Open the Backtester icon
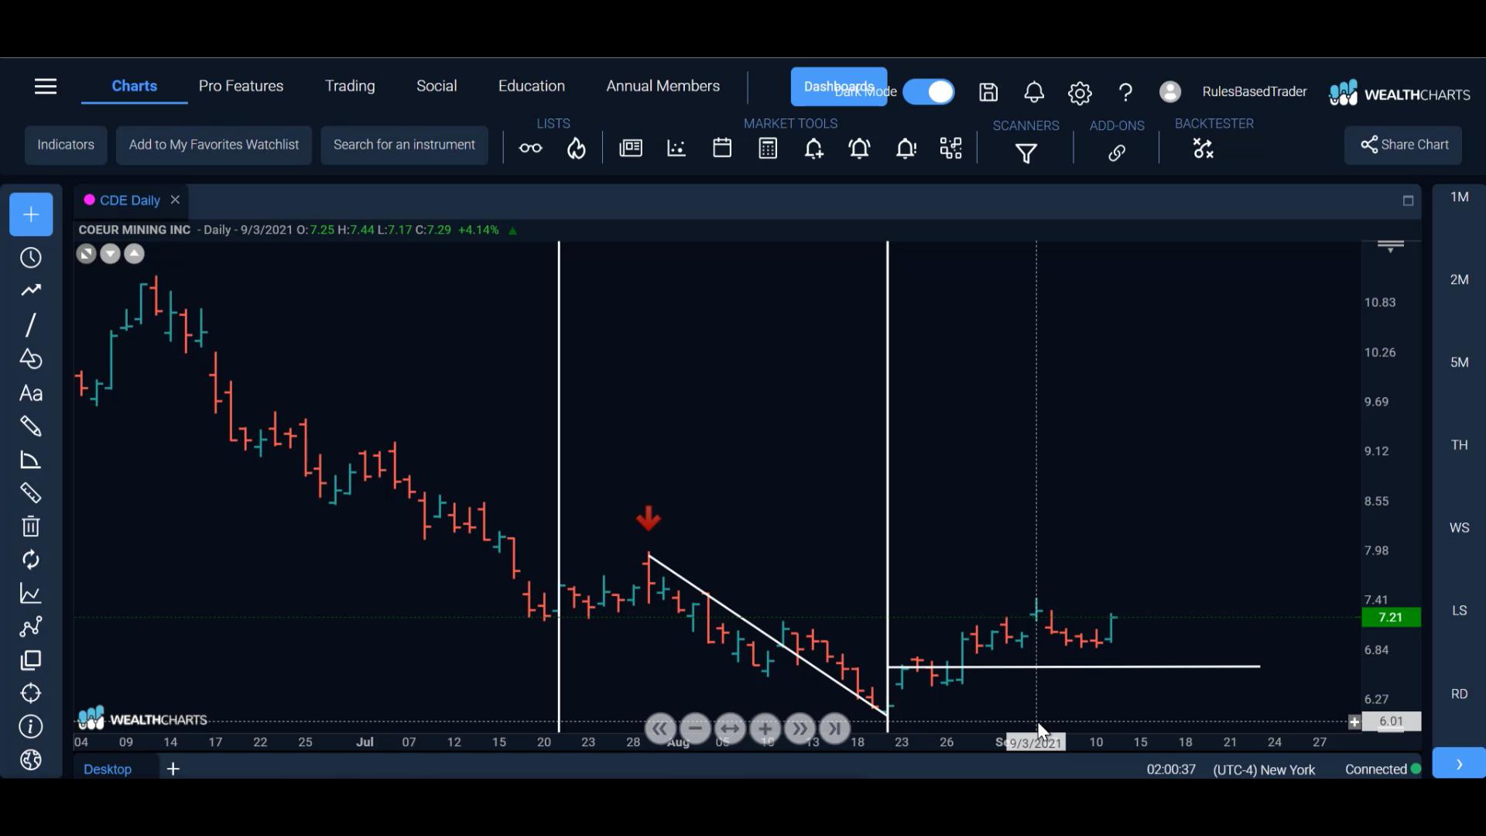The height and width of the screenshot is (836, 1486). click(x=1204, y=149)
